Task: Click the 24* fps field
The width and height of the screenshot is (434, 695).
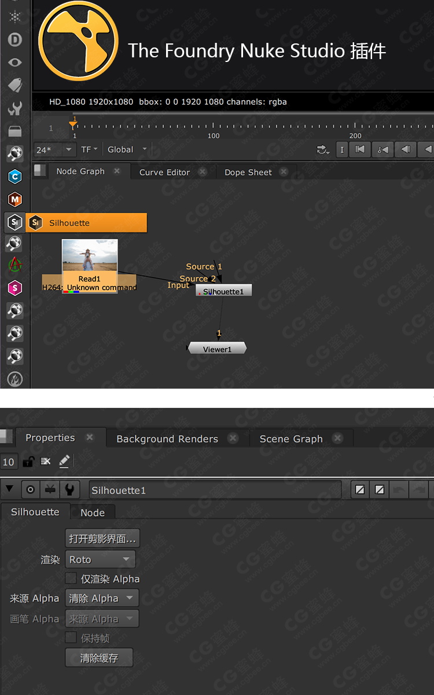Action: [48, 150]
